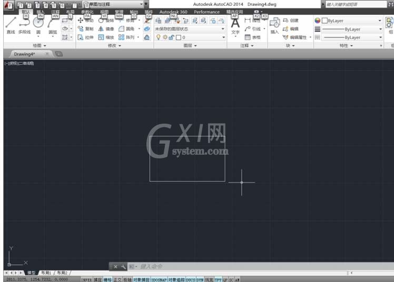Select the Polyline (多段线) tool
Viewport: 394px width, 282px height.
pos(24,25)
